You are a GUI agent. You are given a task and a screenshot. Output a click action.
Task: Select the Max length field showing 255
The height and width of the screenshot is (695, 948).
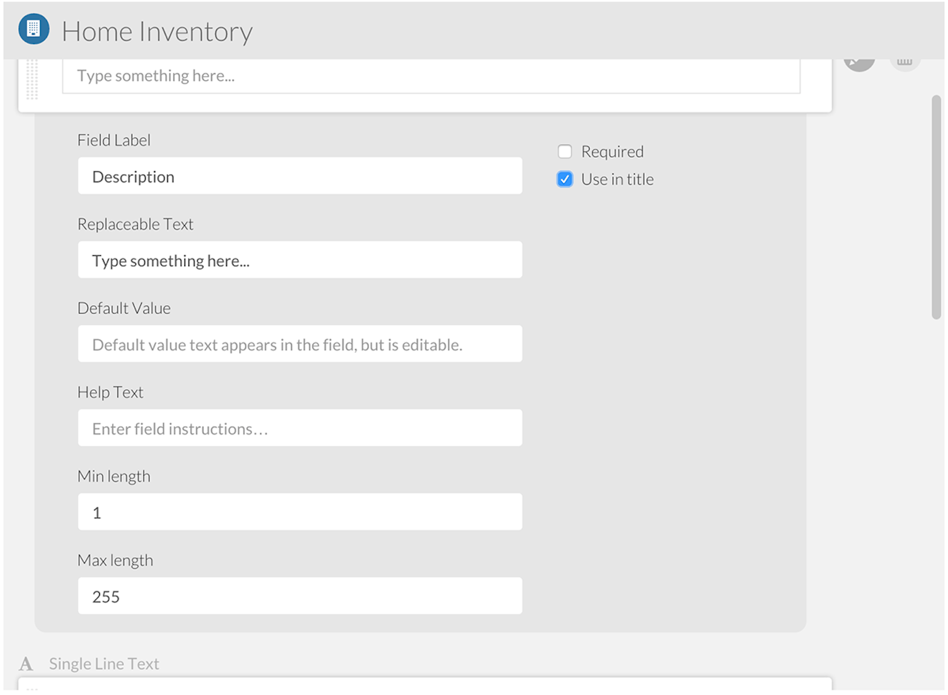tap(300, 596)
